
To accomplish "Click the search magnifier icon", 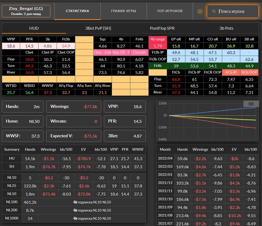I will tap(214, 11).
